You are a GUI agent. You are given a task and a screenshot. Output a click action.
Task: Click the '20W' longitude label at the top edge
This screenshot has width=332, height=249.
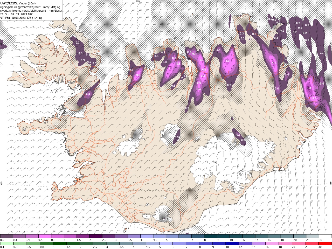click(x=138, y=1)
